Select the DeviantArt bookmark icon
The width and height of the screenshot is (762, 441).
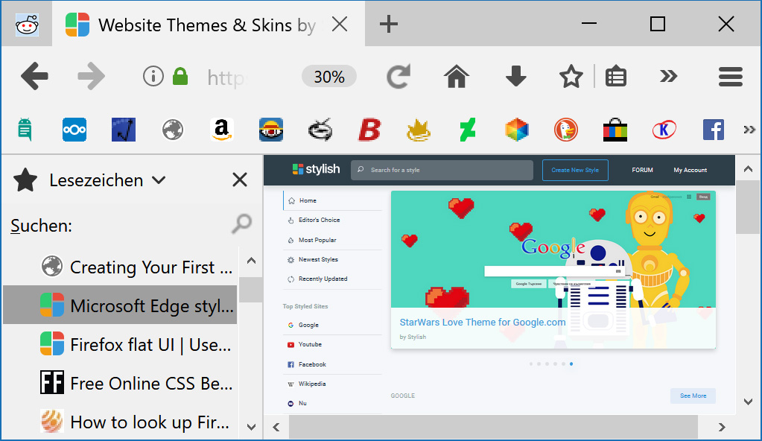tap(467, 129)
